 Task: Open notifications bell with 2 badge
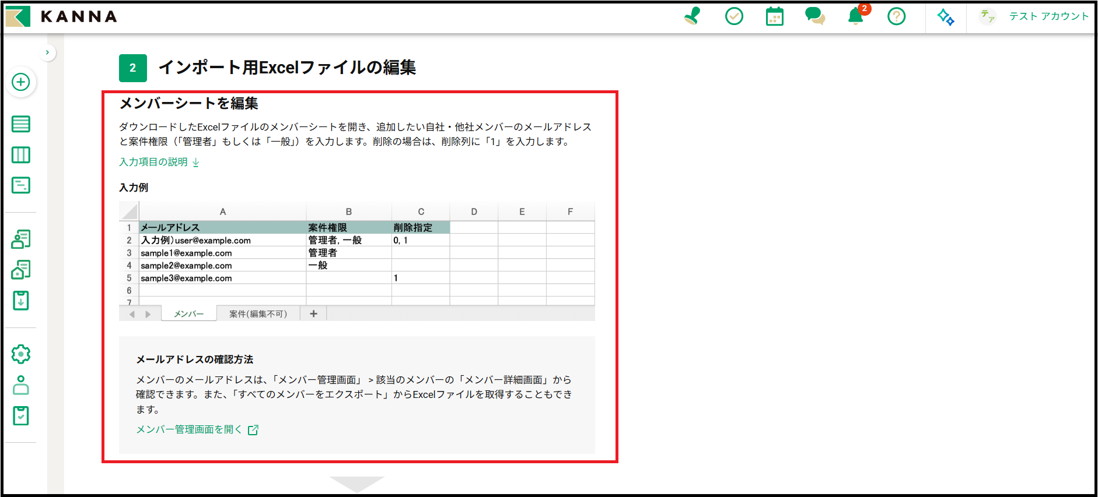point(856,16)
